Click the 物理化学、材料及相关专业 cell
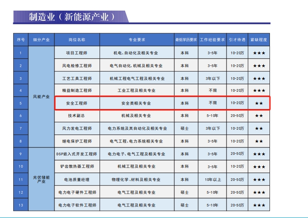 (x=136, y=180)
